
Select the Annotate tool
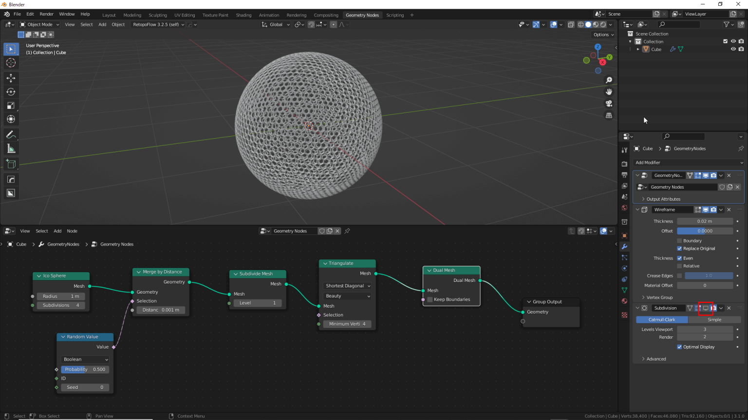click(11, 134)
